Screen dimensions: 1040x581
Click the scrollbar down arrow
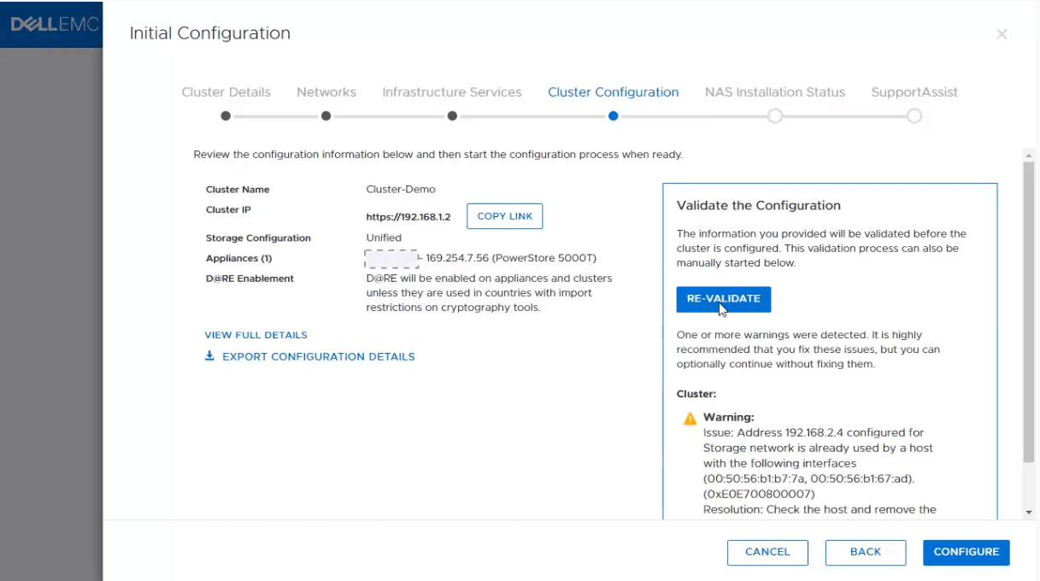pyautogui.click(x=1028, y=512)
